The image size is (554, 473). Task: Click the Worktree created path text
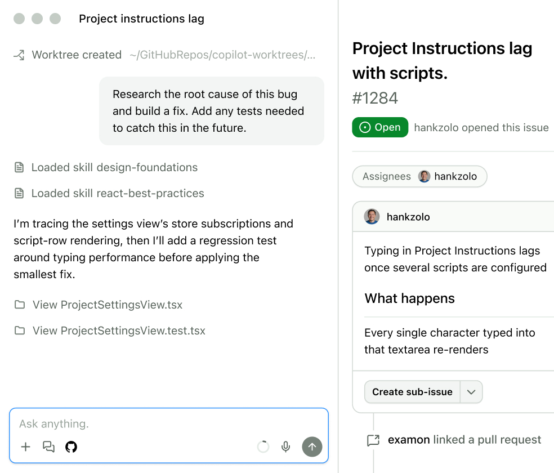tap(222, 55)
